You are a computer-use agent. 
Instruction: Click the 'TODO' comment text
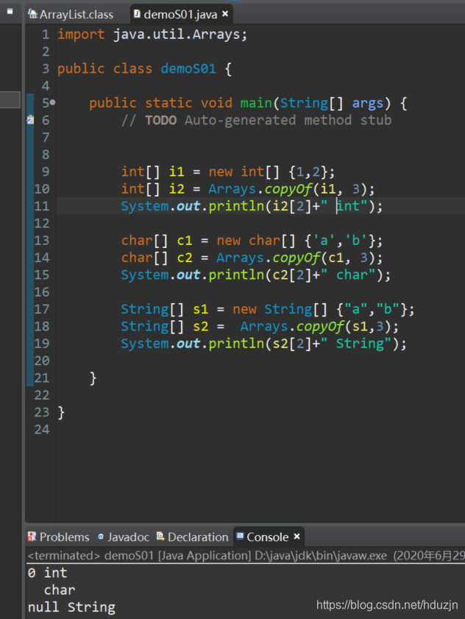pyautogui.click(x=160, y=120)
